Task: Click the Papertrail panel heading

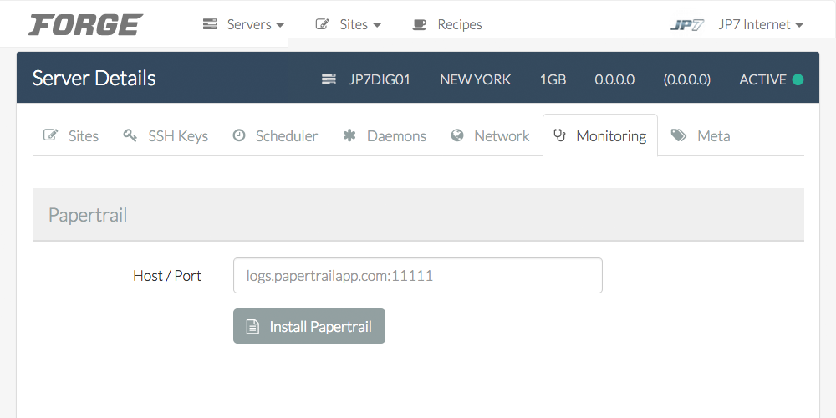Action: pyautogui.click(x=88, y=216)
